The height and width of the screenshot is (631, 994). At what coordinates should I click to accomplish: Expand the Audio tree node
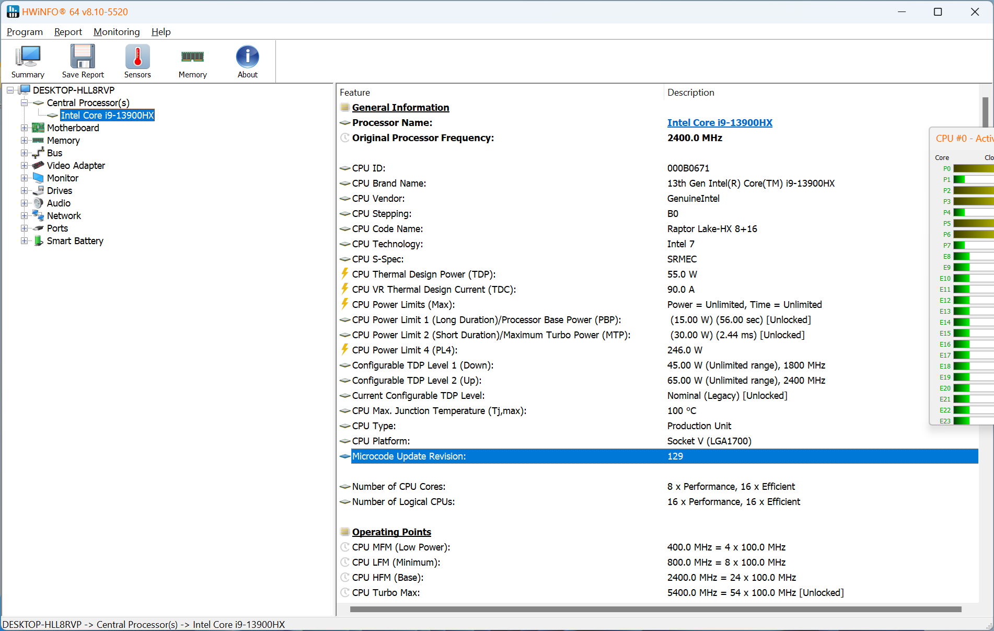(x=24, y=203)
